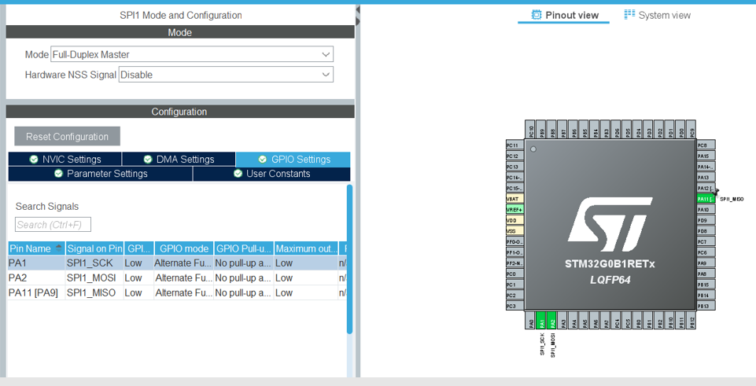Click the PB13 pin on the chip
This screenshot has width=756, height=386.
pos(706,306)
